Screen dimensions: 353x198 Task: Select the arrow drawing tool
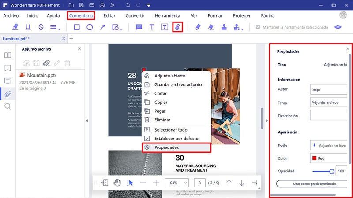coord(102,27)
